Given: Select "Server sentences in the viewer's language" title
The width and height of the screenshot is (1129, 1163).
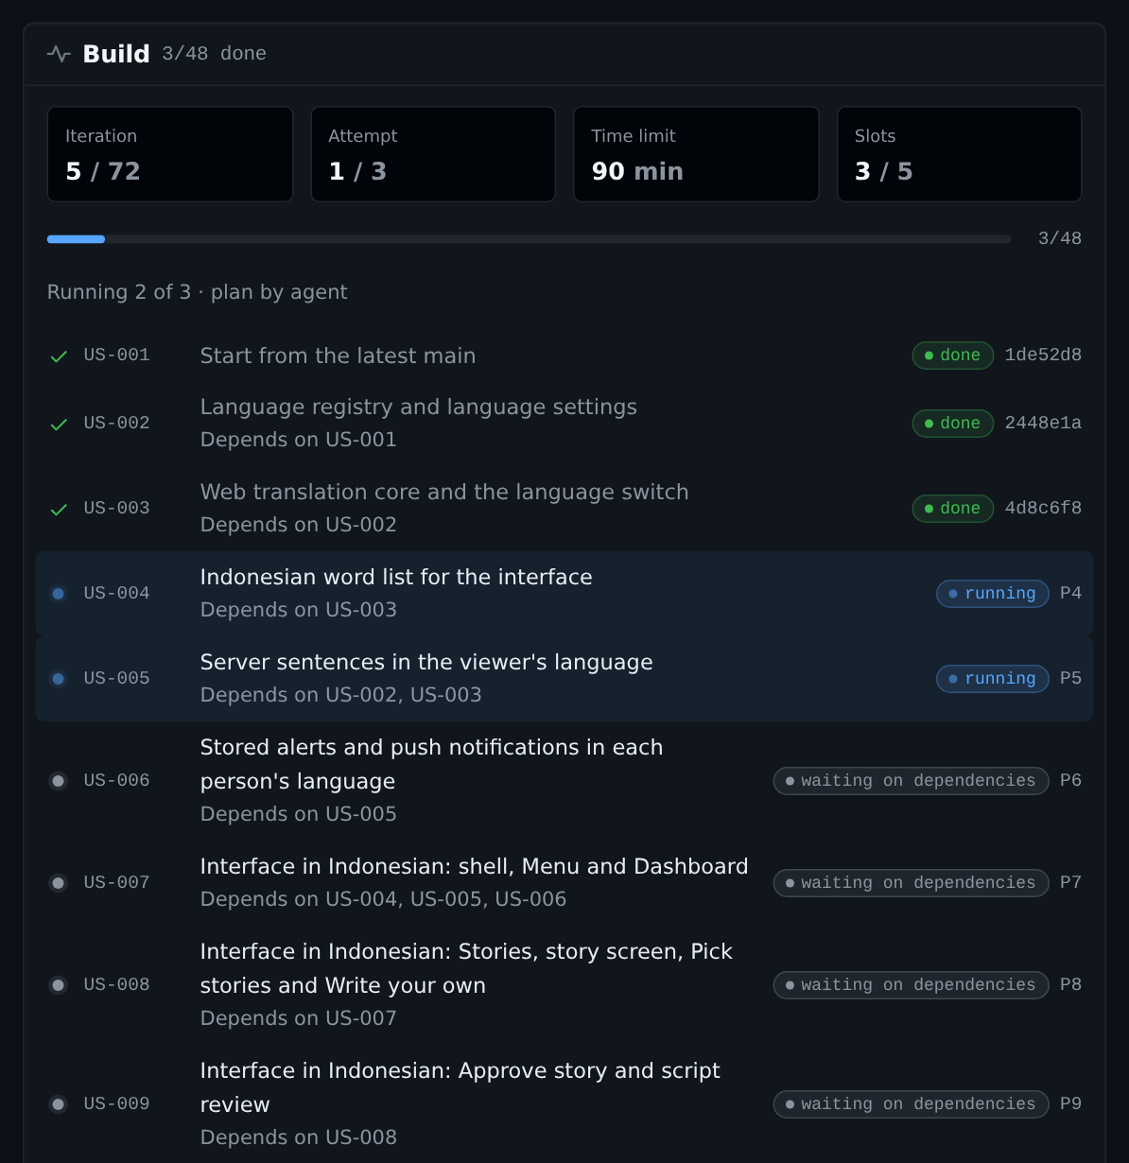Looking at the screenshot, I should [426, 663].
